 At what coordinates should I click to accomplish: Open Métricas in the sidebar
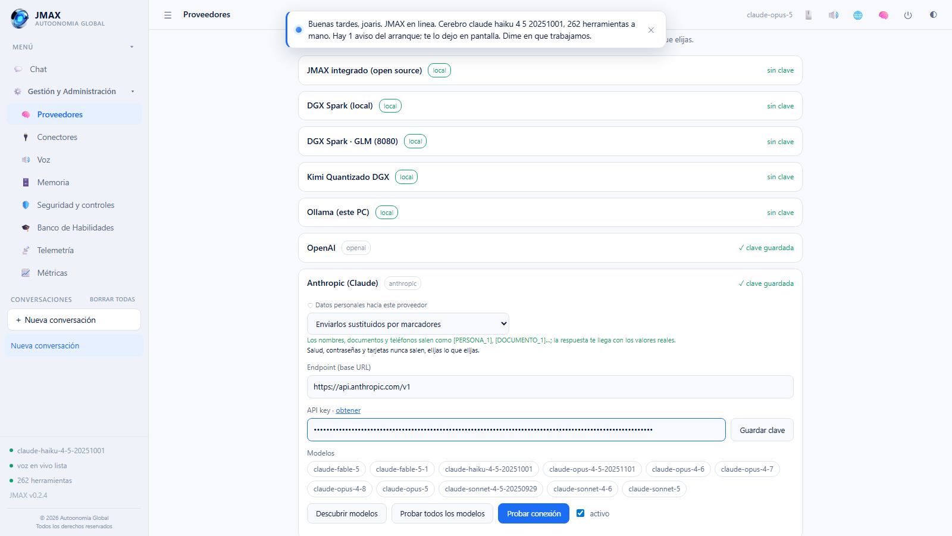(x=74, y=273)
